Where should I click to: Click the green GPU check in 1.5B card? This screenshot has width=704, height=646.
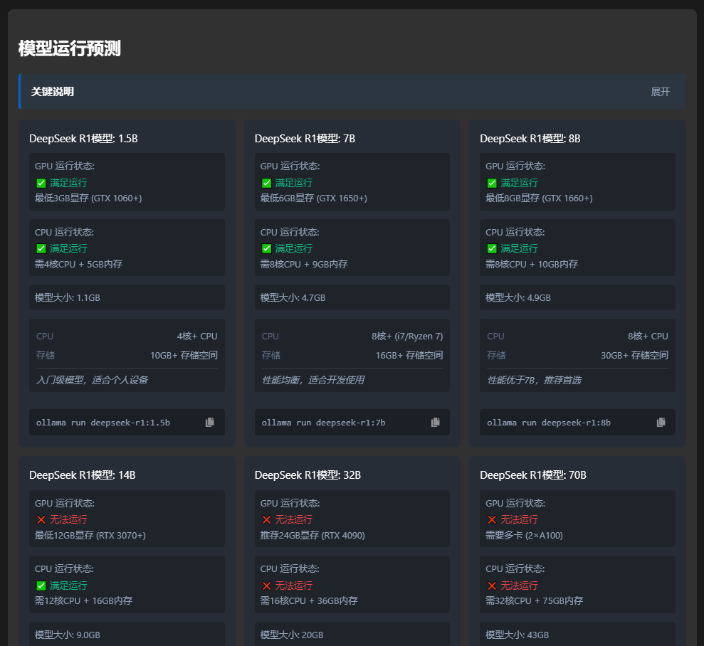point(41,183)
